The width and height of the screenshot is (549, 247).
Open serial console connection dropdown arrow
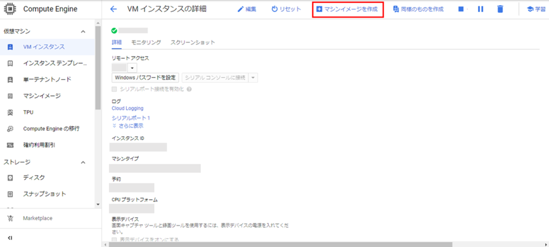[253, 77]
